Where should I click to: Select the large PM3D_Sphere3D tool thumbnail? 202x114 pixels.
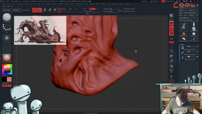pyautogui.click(x=184, y=27)
